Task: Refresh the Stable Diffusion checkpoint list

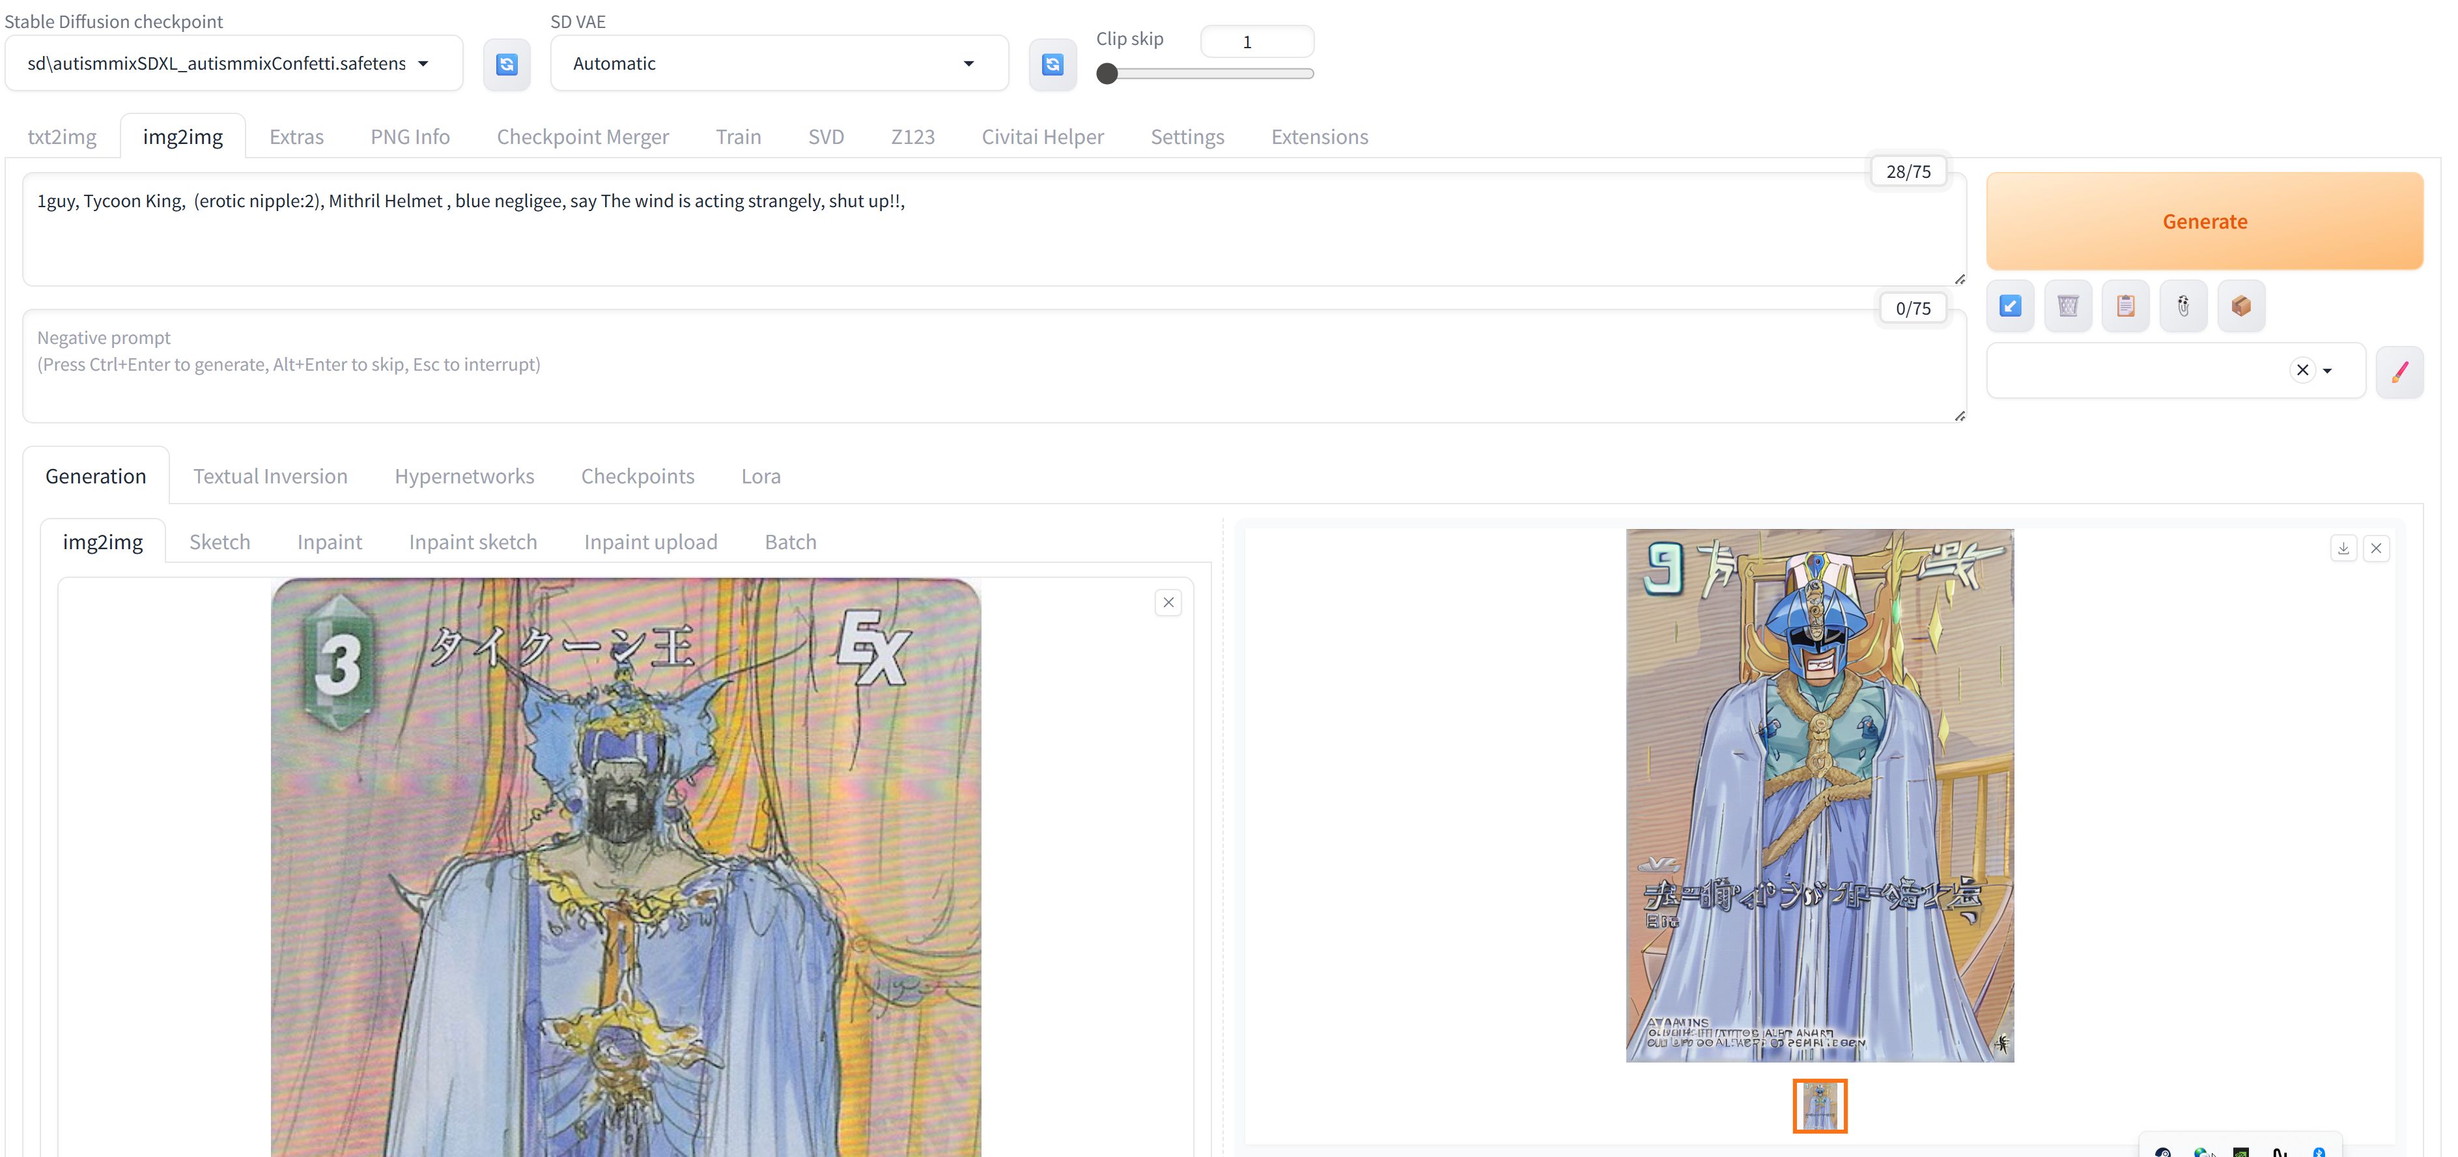Action: point(507,64)
